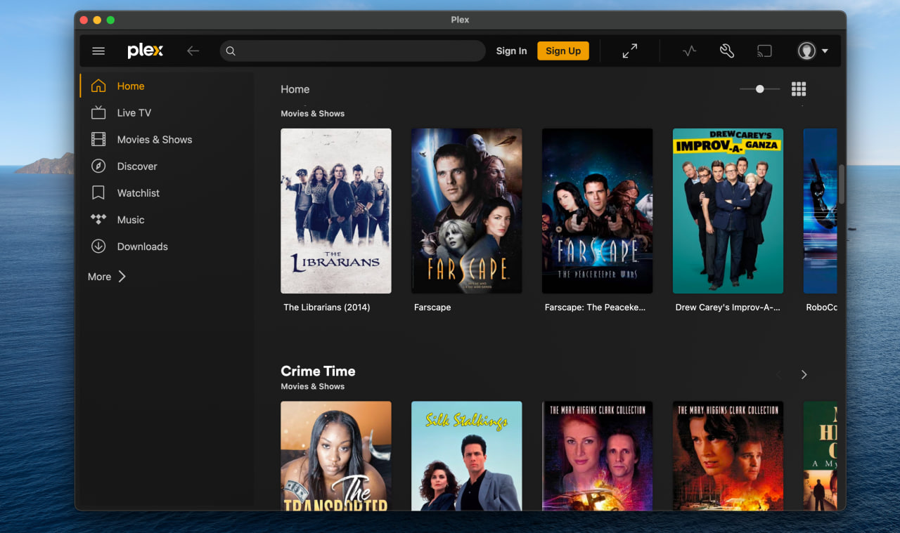Image resolution: width=900 pixels, height=533 pixels.
Task: Show next items in Crime Time row
Action: click(x=804, y=374)
